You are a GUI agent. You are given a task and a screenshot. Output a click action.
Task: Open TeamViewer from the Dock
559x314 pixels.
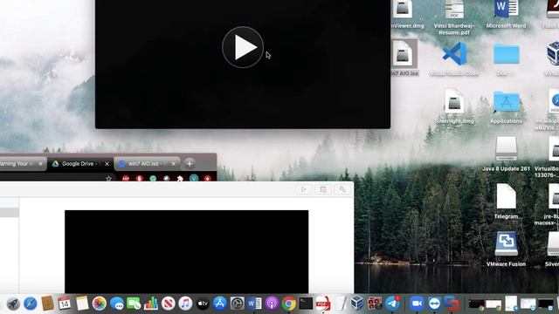tap(434, 304)
